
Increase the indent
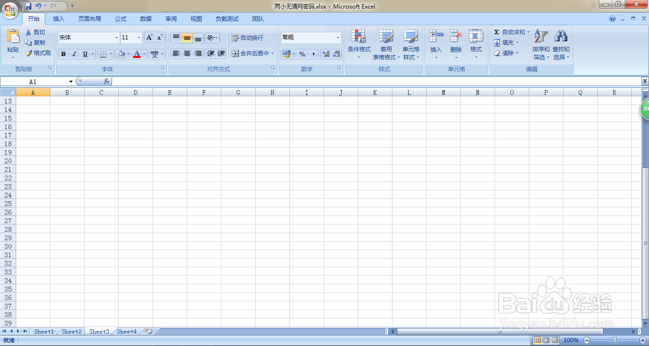click(x=221, y=54)
